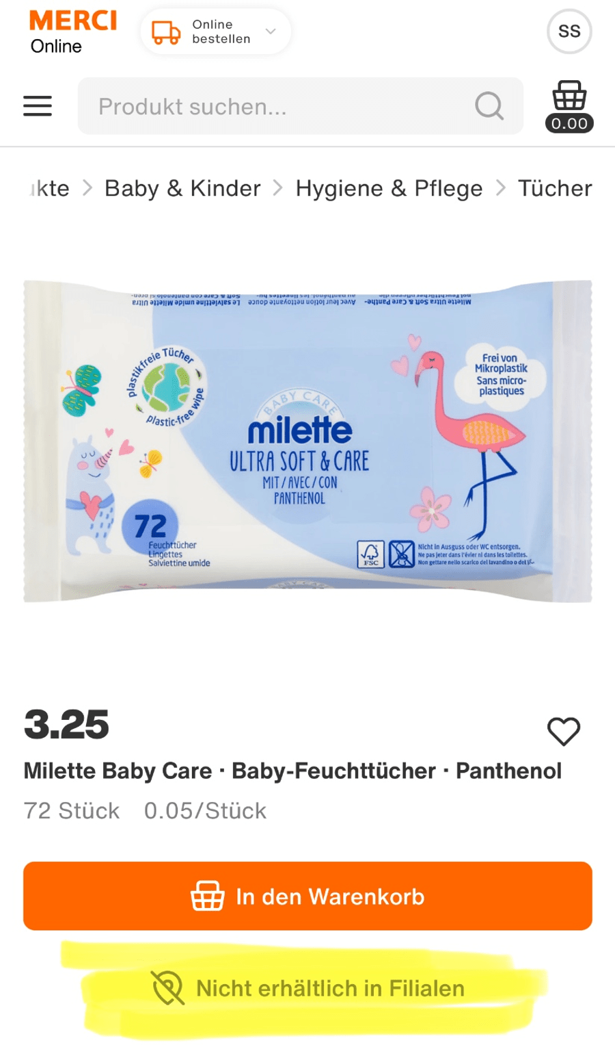The width and height of the screenshot is (615, 1045).
Task: Click the orange delivery truck icon
Action: pos(166,32)
